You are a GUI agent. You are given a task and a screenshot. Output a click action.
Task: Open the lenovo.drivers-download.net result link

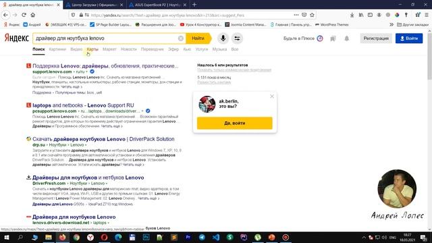[x=74, y=217]
